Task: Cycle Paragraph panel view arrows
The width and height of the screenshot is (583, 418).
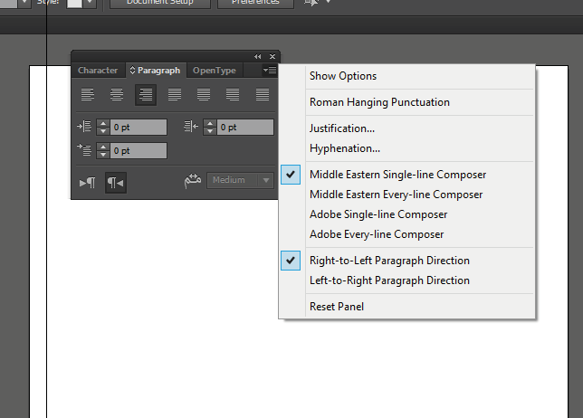Action: (x=132, y=71)
